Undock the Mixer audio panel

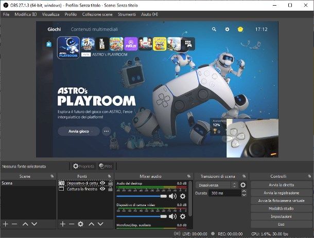tap(188, 176)
